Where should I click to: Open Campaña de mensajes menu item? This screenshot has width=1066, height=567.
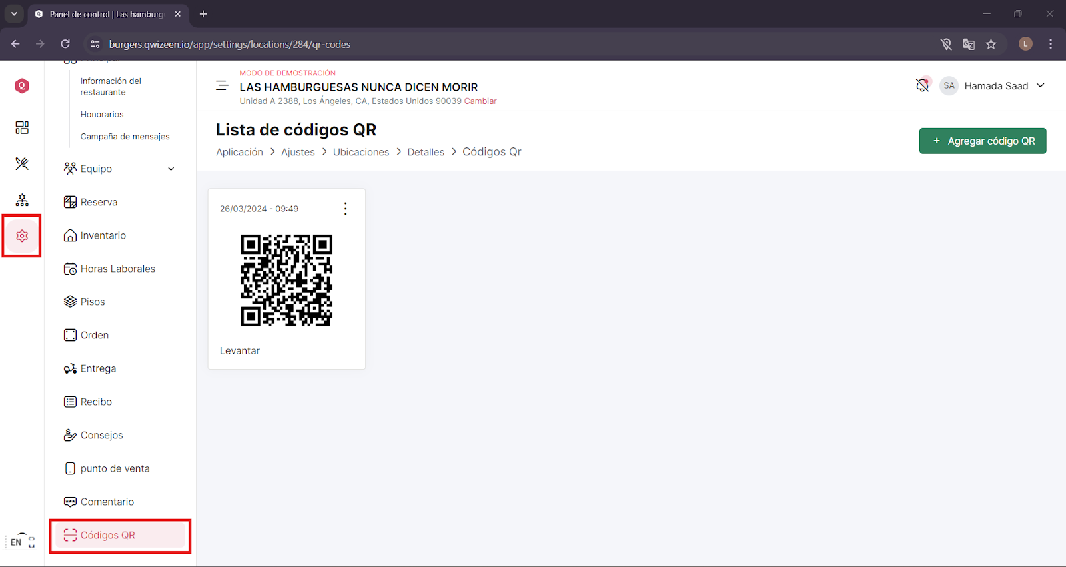(125, 137)
